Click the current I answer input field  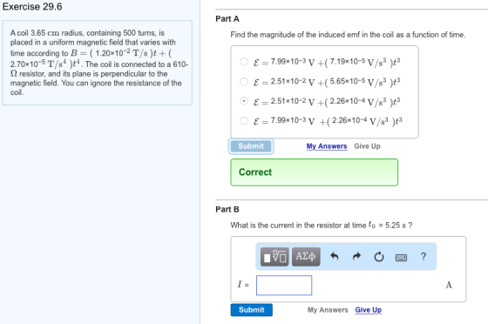click(284, 285)
